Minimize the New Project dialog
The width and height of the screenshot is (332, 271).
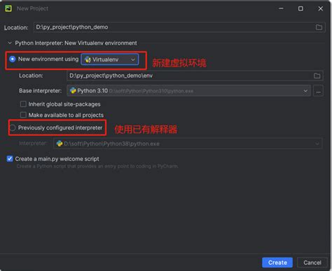pyautogui.click(x=281, y=8)
